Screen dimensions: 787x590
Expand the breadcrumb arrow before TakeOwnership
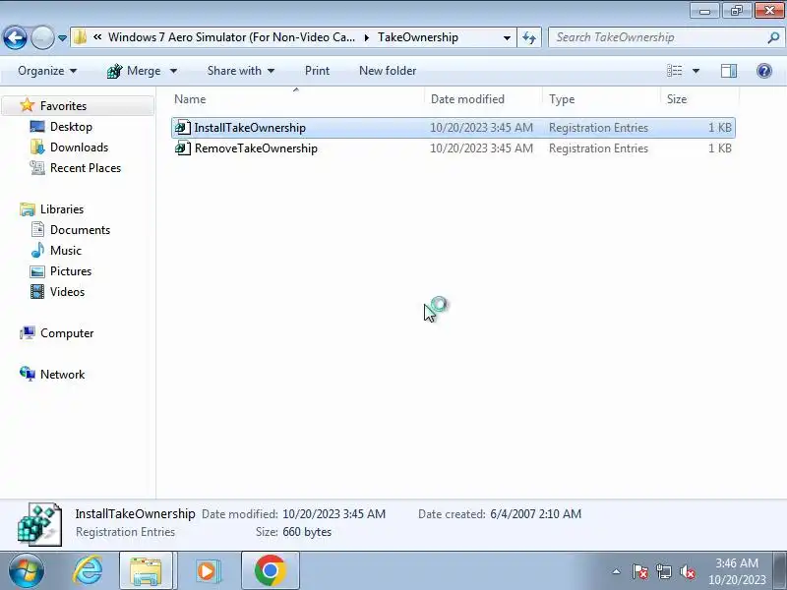(x=366, y=37)
